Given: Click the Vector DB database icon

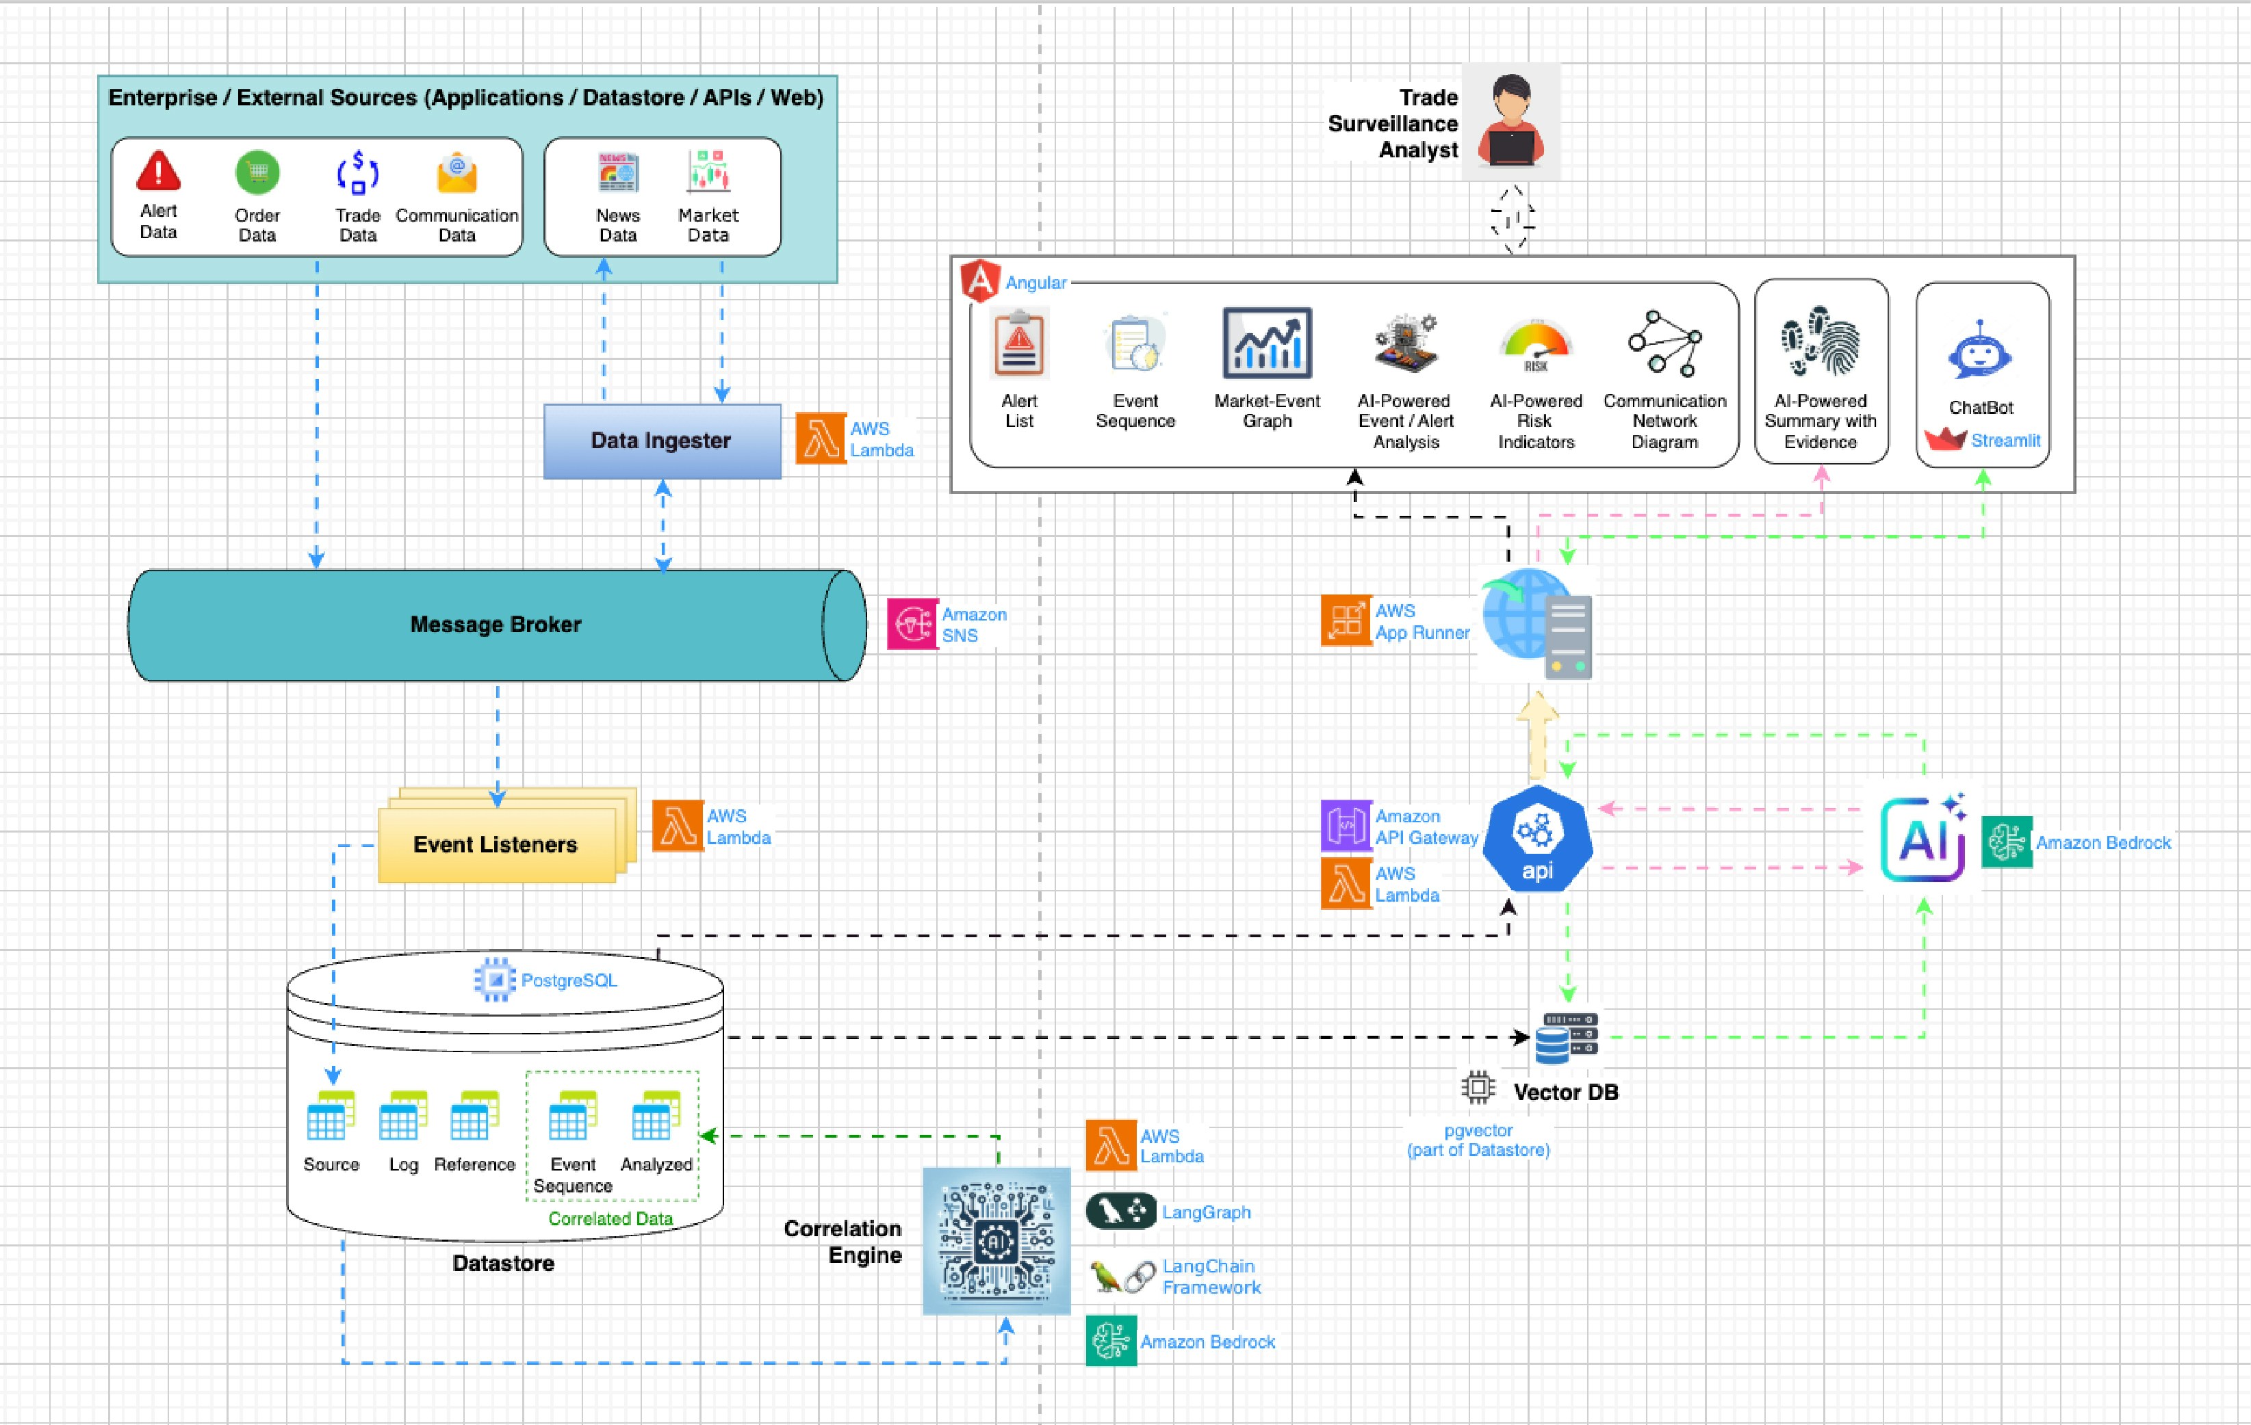Looking at the screenshot, I should point(1566,1038).
